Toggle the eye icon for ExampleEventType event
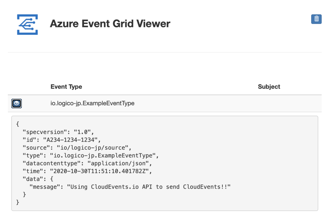Viewport: 333px width, 224px height. click(17, 104)
